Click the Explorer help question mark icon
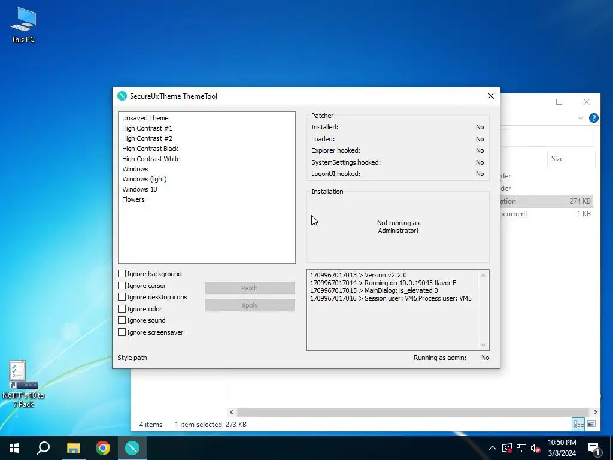613x460 pixels. coord(593,118)
